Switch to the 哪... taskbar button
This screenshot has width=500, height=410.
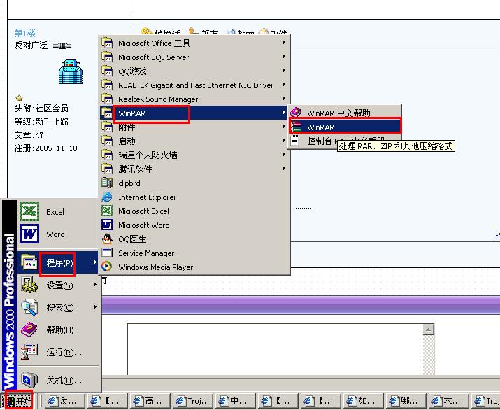(x=406, y=401)
